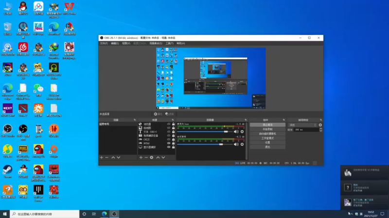Select the only scene in Scenes list
The image size is (389, 218).
[x=118, y=124]
